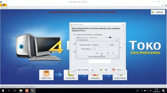The width and height of the screenshot is (167, 93).
Task: Click the iPos 4 taskbar icon
Action: click(33, 91)
